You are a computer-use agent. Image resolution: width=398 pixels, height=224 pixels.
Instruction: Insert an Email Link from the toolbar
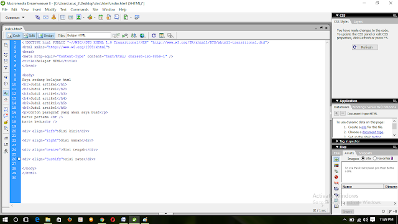coord(45,17)
